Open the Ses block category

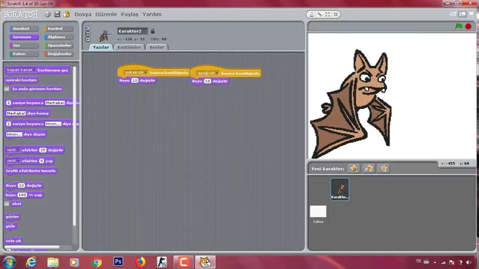pyautogui.click(x=24, y=45)
